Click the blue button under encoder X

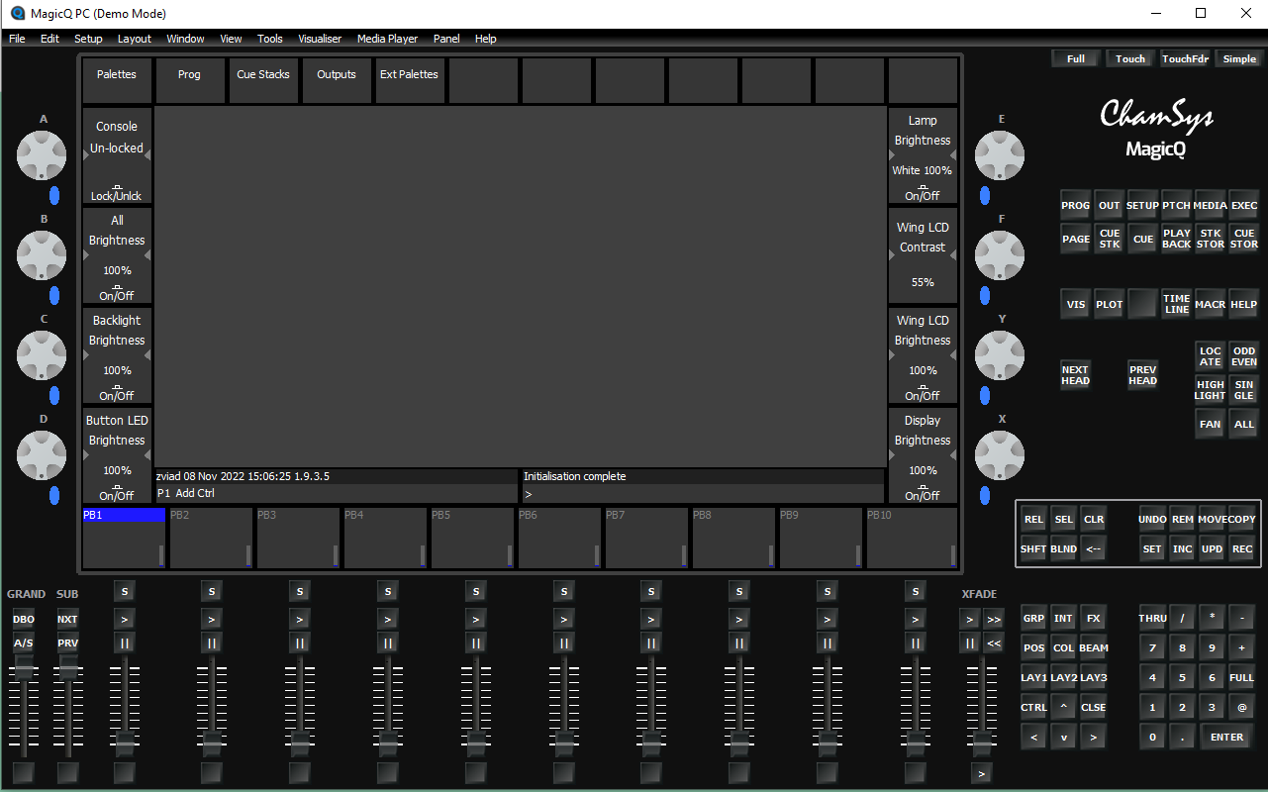(x=985, y=495)
